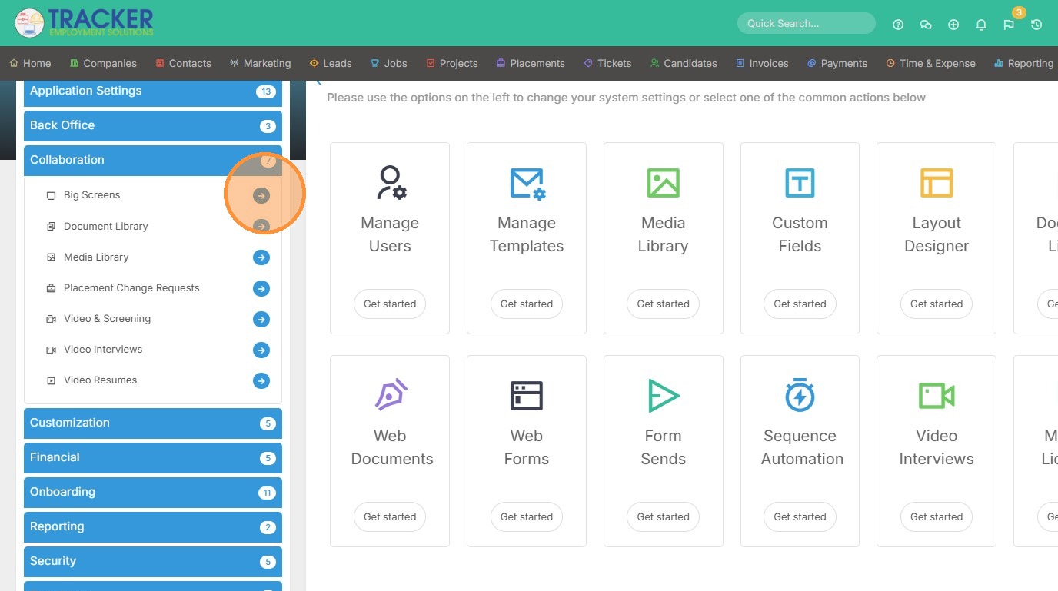Expand the Back Office section
The width and height of the screenshot is (1058, 591).
point(153,126)
